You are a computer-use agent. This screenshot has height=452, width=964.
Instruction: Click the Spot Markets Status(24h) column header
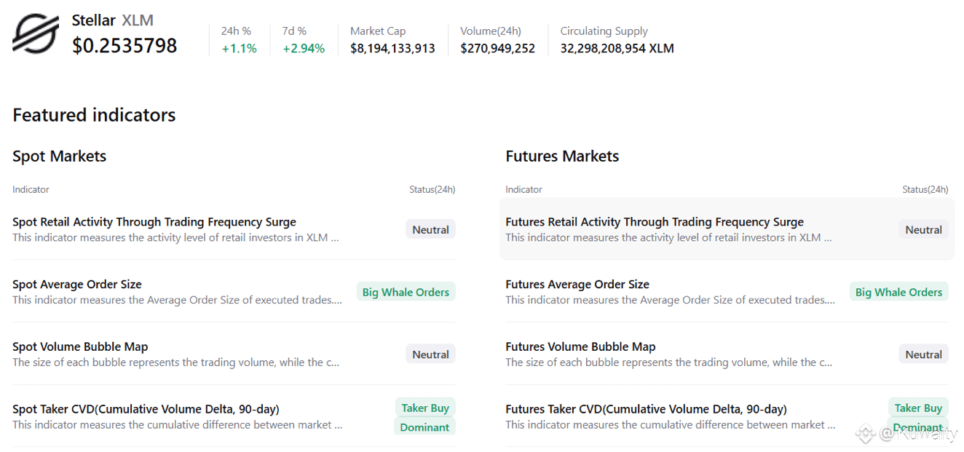[x=432, y=189]
